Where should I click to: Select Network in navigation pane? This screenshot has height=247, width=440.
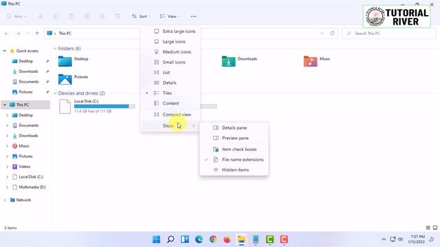[x=23, y=200]
